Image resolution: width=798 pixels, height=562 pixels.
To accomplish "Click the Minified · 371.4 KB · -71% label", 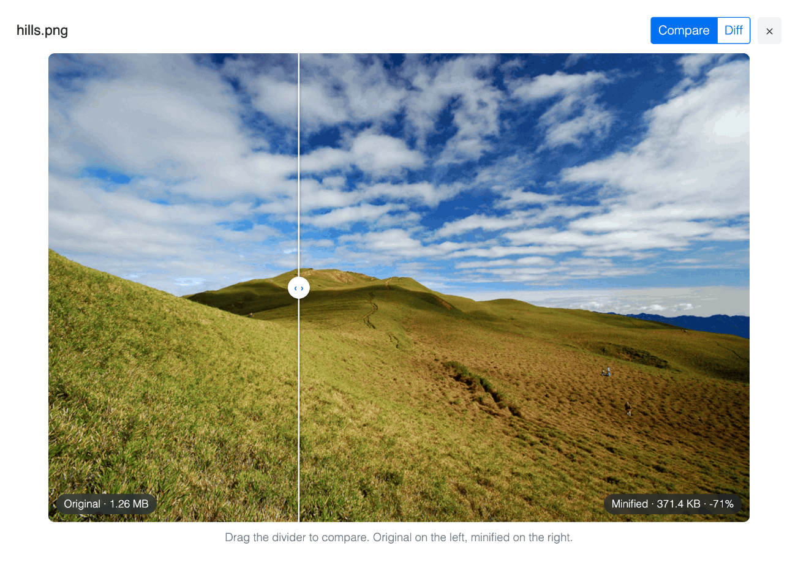I will pyautogui.click(x=672, y=504).
